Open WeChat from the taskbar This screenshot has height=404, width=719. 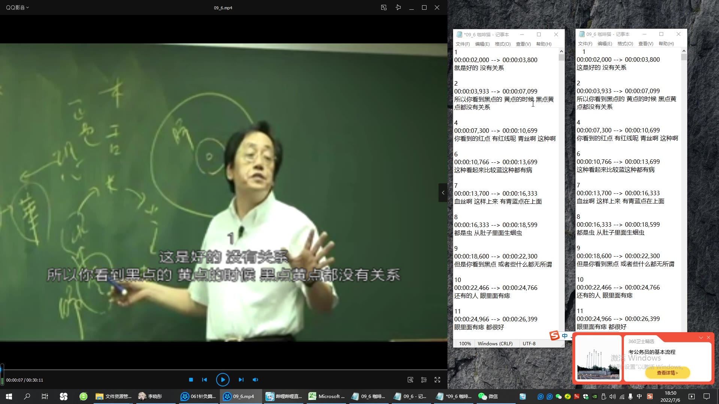point(488,397)
